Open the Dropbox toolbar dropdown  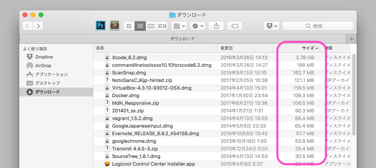(x=272, y=26)
